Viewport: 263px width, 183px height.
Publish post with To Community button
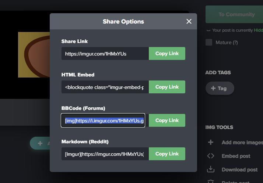(x=234, y=14)
